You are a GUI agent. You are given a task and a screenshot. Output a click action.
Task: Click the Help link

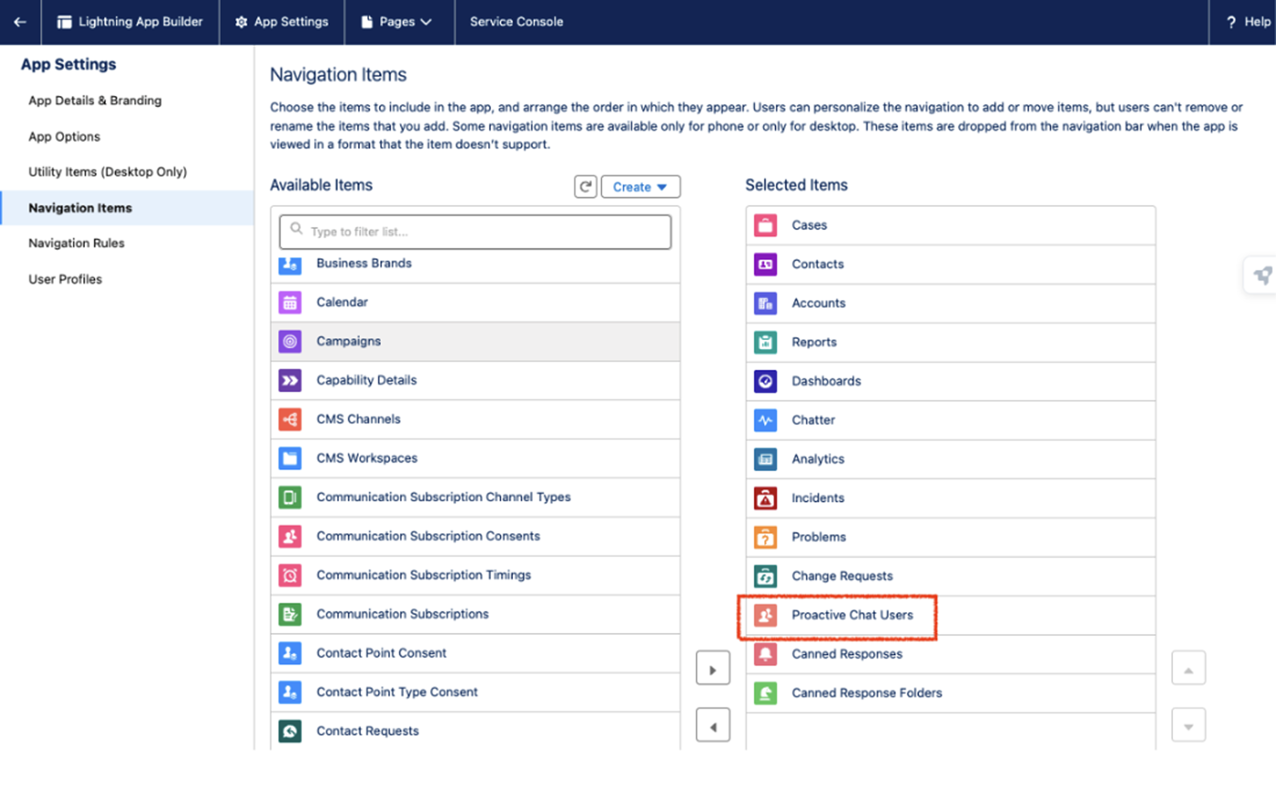[x=1249, y=22]
